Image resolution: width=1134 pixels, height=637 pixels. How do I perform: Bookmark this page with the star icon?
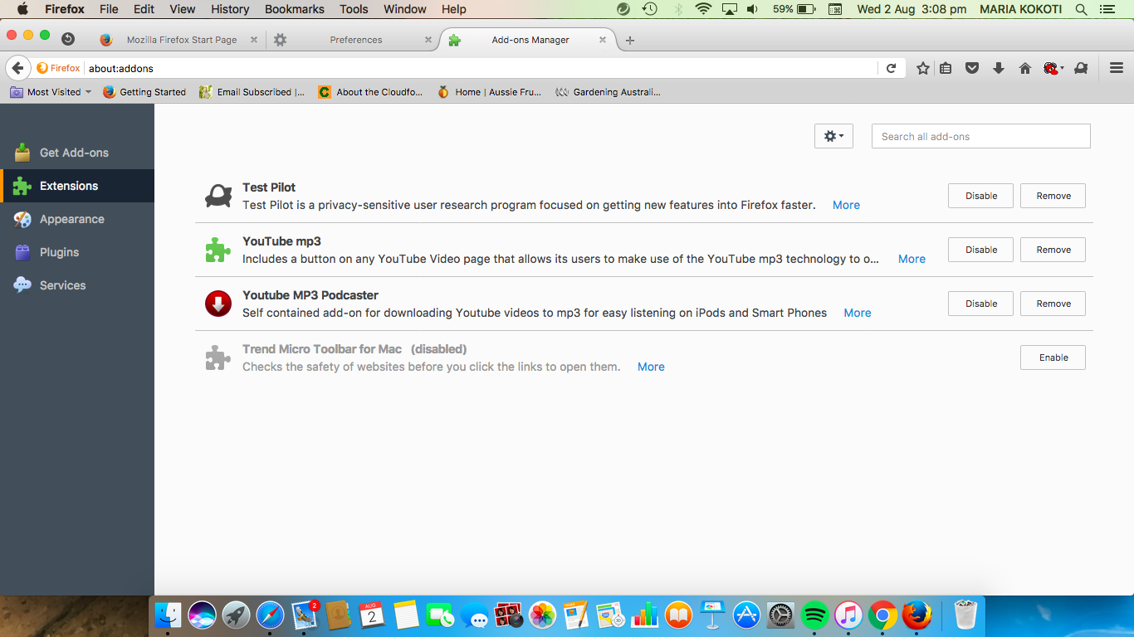click(922, 68)
